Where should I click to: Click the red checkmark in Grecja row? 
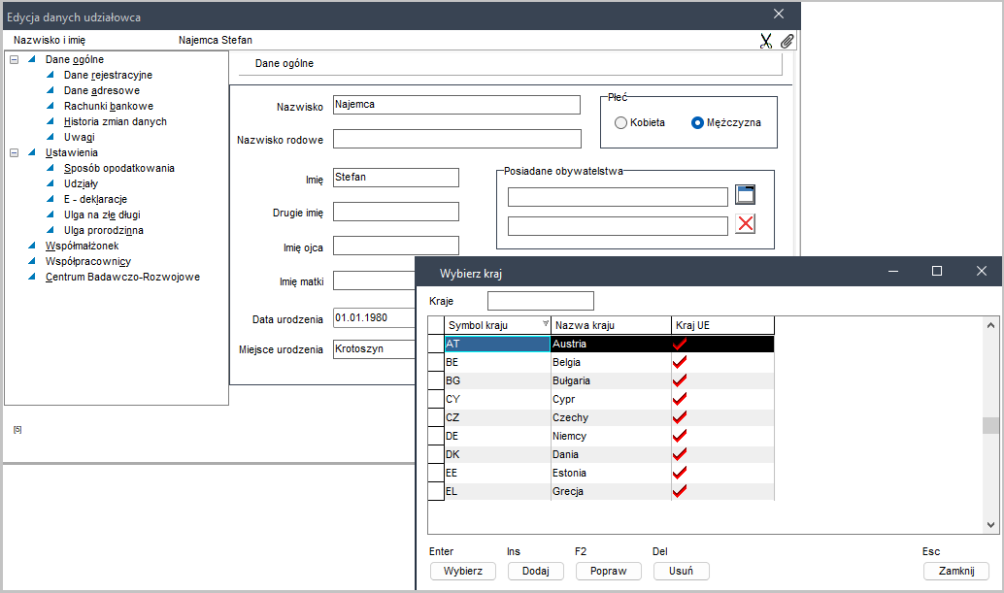[680, 491]
